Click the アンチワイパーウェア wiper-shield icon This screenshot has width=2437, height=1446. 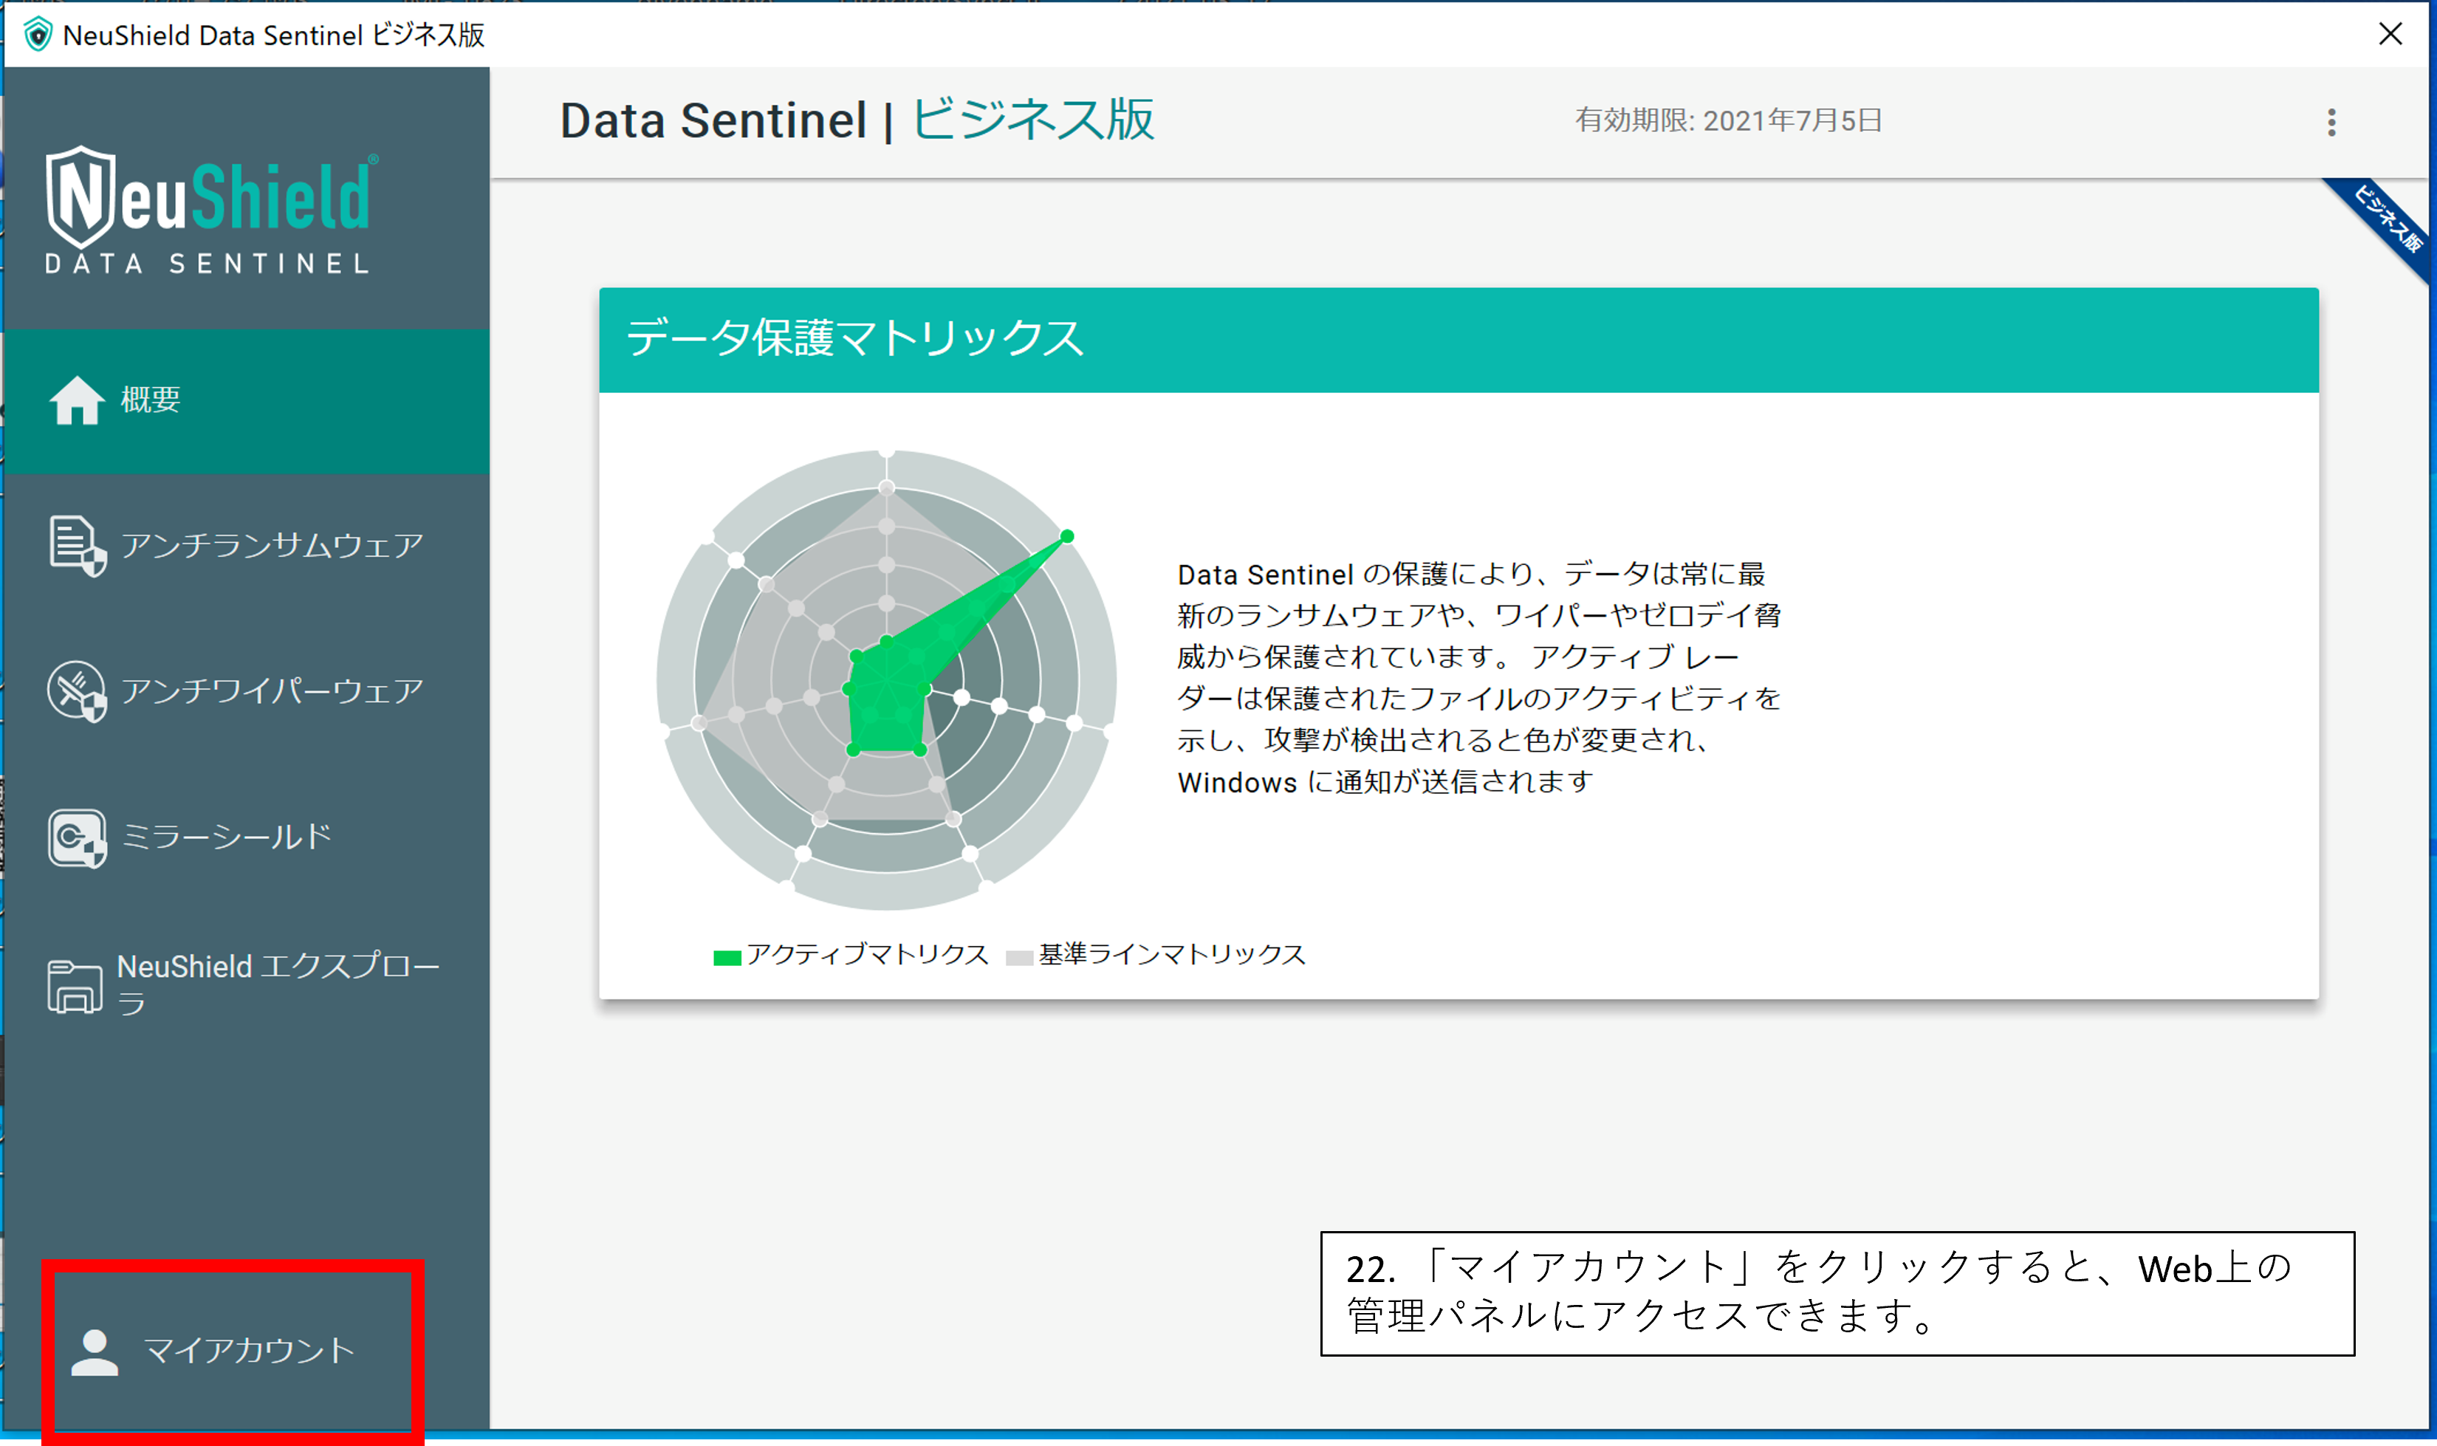click(x=77, y=692)
